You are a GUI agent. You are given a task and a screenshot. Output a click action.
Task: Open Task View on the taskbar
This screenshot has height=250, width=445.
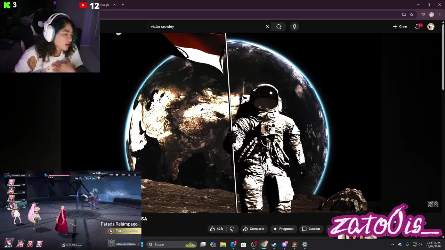(203, 244)
